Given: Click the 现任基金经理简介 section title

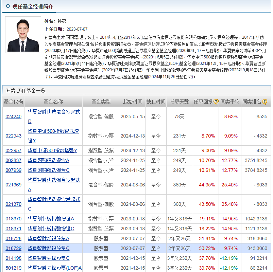Looking at the screenshot, I should click(x=33, y=6).
